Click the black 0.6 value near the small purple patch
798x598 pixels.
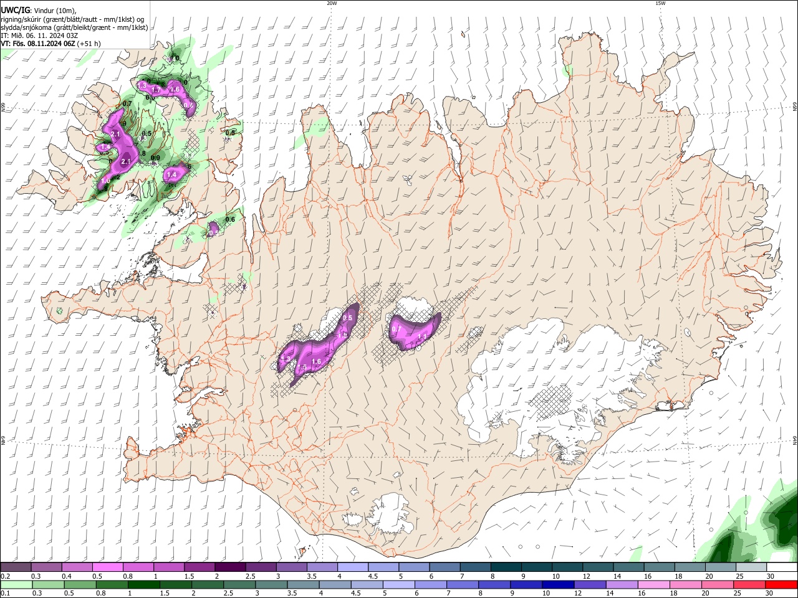[x=230, y=219]
